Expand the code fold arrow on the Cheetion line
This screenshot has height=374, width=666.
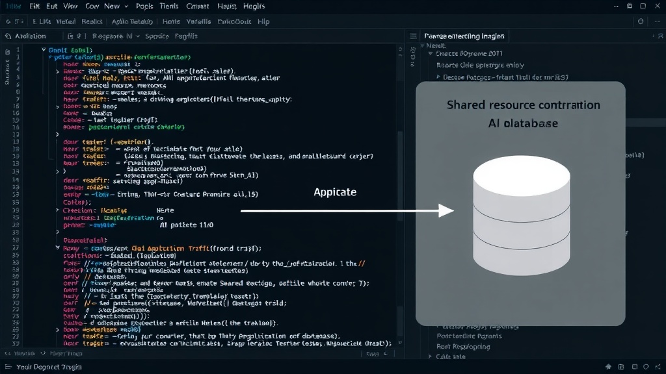pos(57,210)
